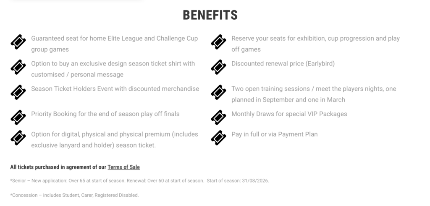
Task: Click ticket icon next to Season Ticket Holders Event
Action: tap(18, 92)
